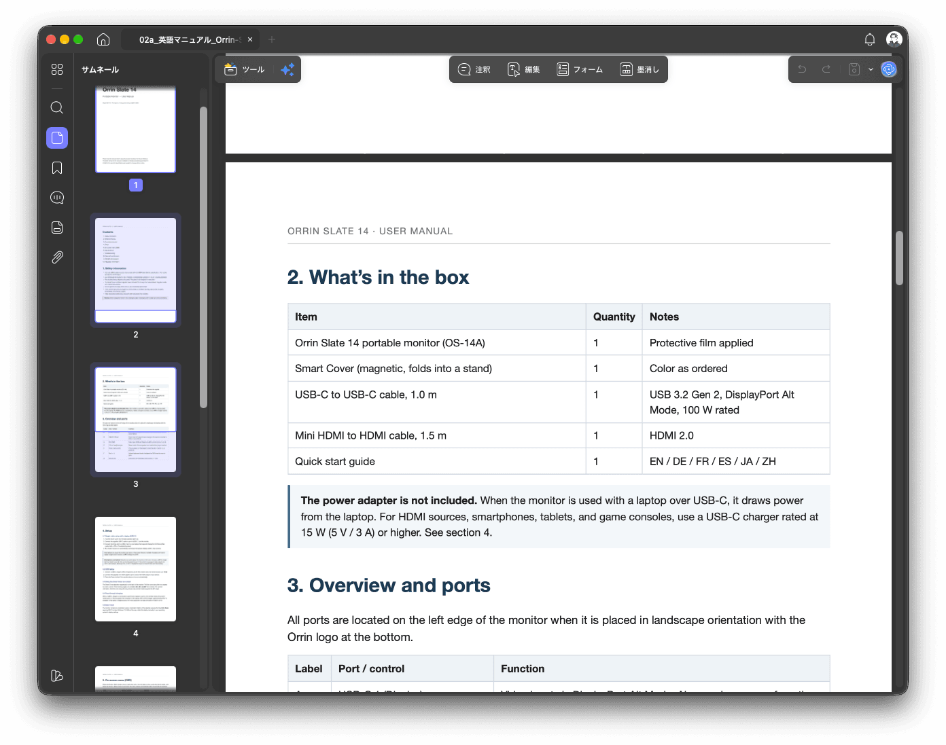The width and height of the screenshot is (946, 745).
Task: Click the document vertical scrollbar
Action: (x=899, y=258)
